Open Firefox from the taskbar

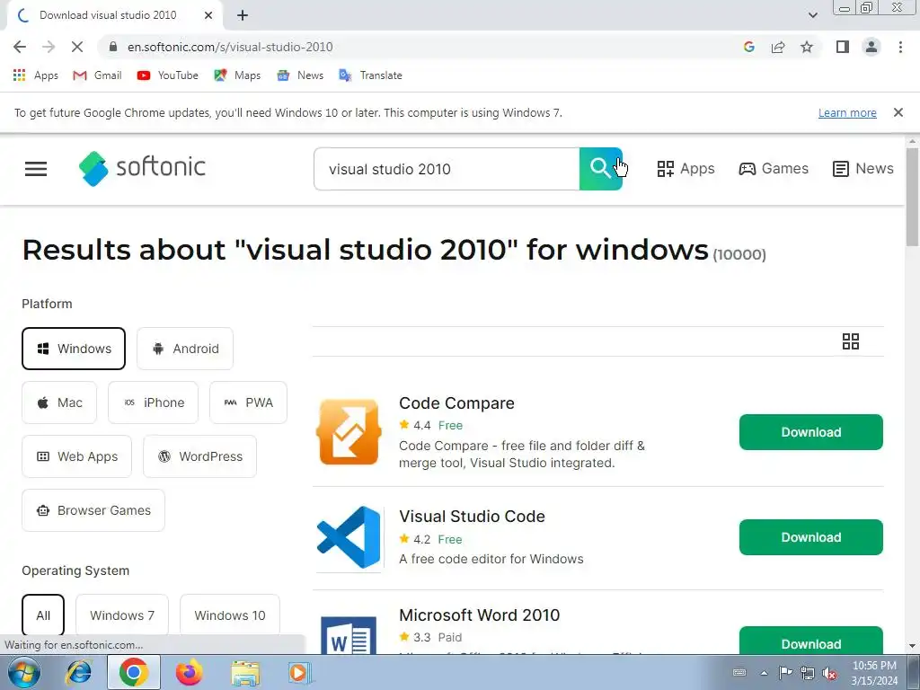(189, 672)
